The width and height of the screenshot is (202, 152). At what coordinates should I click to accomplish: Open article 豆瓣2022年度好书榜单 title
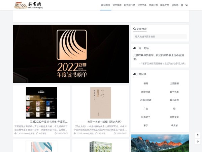tap(49, 122)
